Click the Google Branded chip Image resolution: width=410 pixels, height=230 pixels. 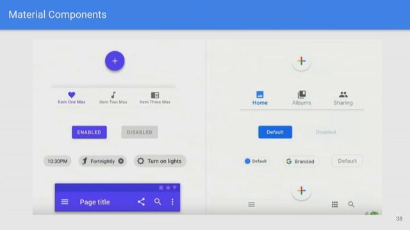(300, 162)
